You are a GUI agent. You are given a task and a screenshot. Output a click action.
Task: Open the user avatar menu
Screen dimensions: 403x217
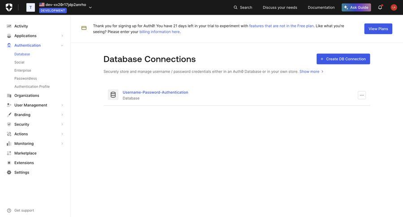tap(394, 7)
